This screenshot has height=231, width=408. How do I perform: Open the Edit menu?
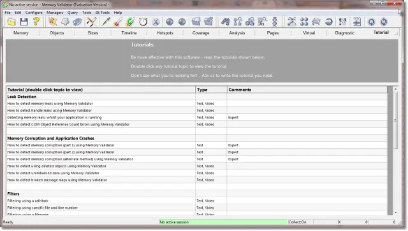[18, 13]
